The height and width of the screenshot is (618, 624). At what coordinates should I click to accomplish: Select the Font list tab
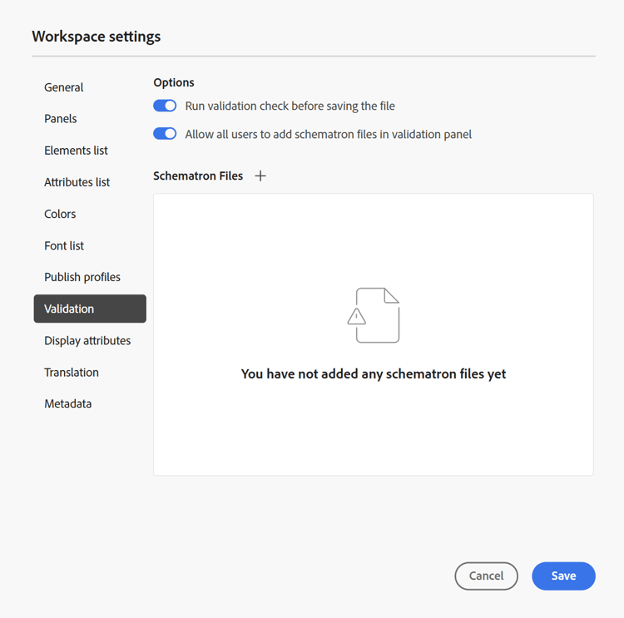pos(64,245)
